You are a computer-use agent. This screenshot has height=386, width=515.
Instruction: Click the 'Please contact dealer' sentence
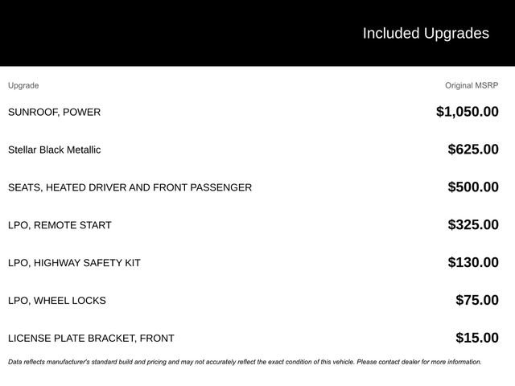pyautogui.click(x=419, y=362)
